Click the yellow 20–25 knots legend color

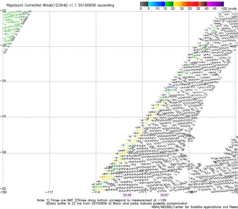(178, 4)
